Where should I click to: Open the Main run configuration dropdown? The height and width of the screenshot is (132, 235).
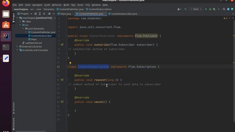click(x=196, y=9)
